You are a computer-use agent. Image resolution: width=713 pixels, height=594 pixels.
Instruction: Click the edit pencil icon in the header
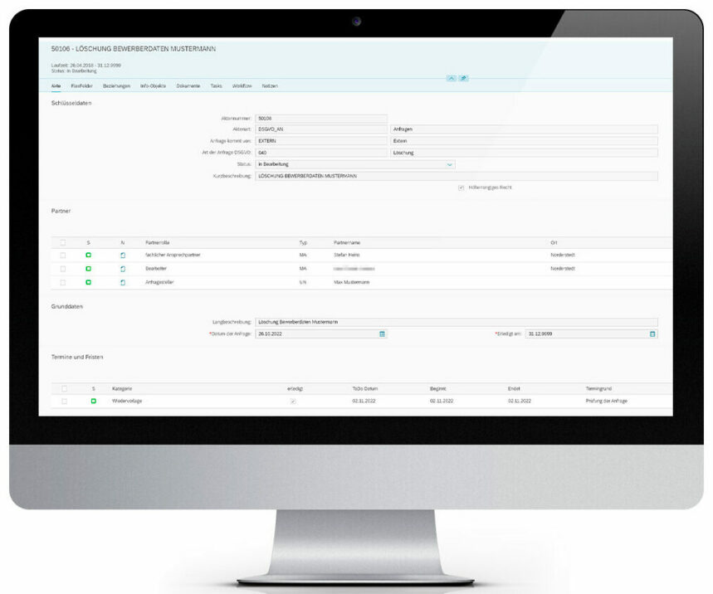point(464,76)
